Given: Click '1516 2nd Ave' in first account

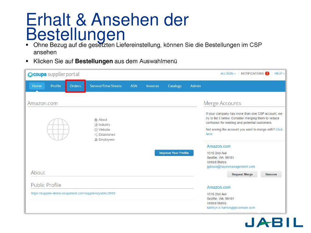Looking at the screenshot, I should pyautogui.click(x=217, y=153).
